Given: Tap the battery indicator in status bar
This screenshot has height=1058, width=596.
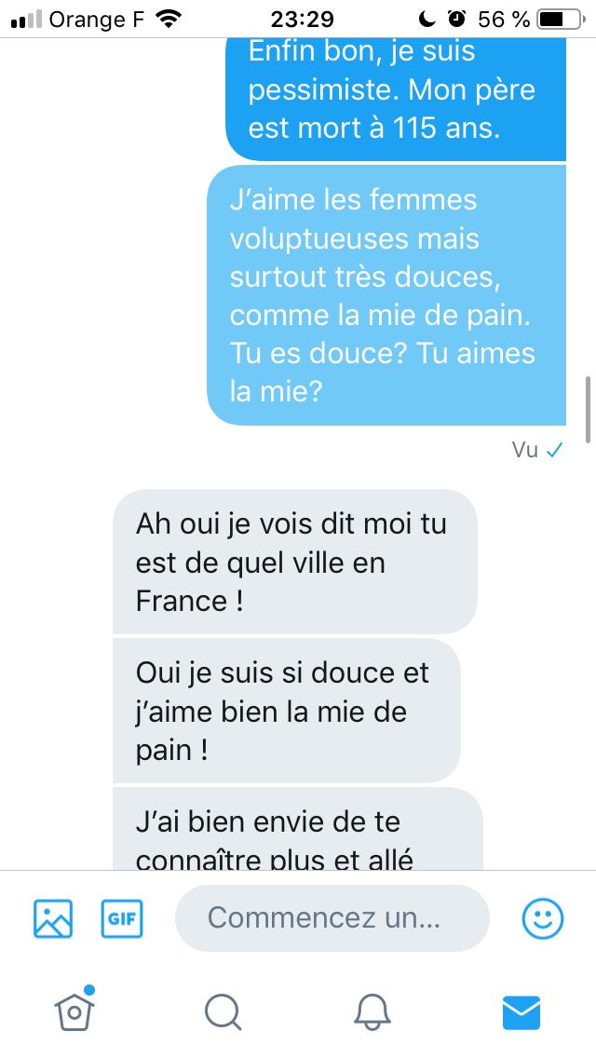Looking at the screenshot, I should coord(561,20).
